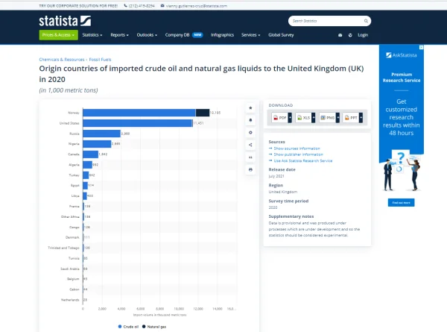Click 'Other Africa' axis label
Image resolution: width=447 pixels, height=332 pixels.
click(70, 216)
